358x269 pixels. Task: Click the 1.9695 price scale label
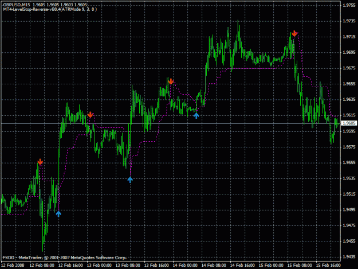pyautogui.click(x=349, y=52)
